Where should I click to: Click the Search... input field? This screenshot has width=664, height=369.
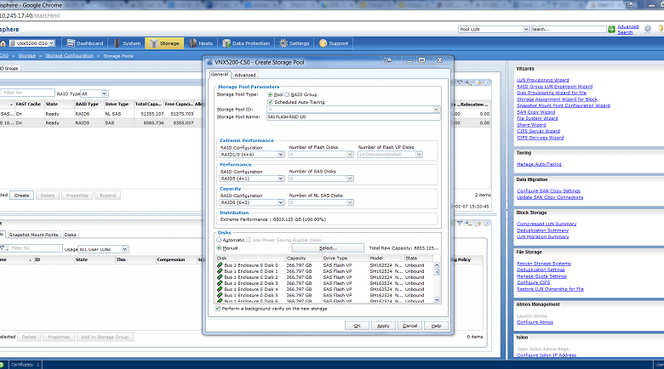coord(569,29)
